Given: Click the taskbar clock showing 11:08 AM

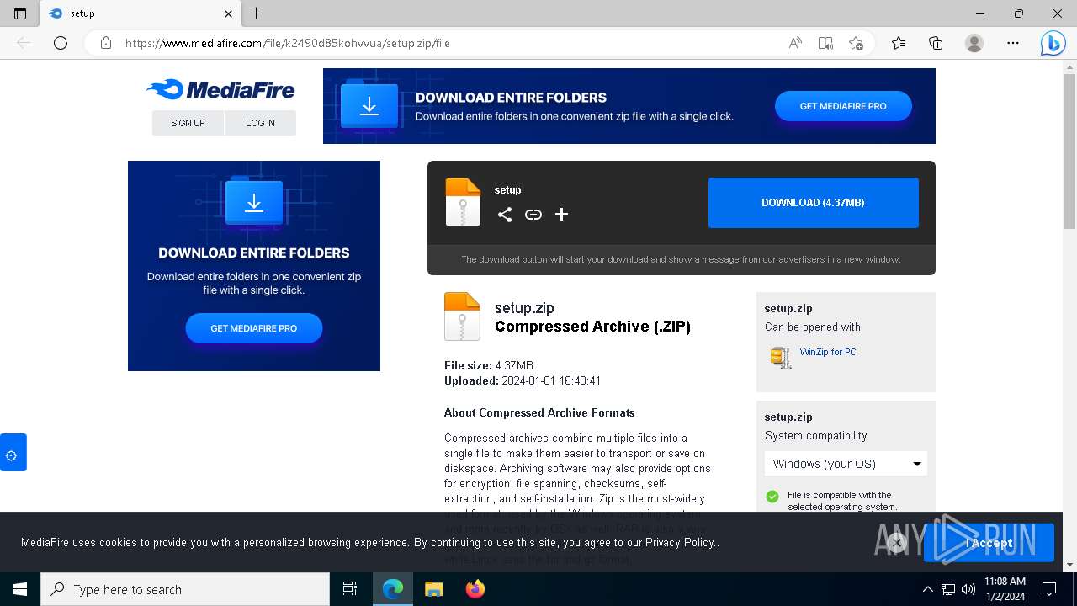Looking at the screenshot, I should (1005, 589).
